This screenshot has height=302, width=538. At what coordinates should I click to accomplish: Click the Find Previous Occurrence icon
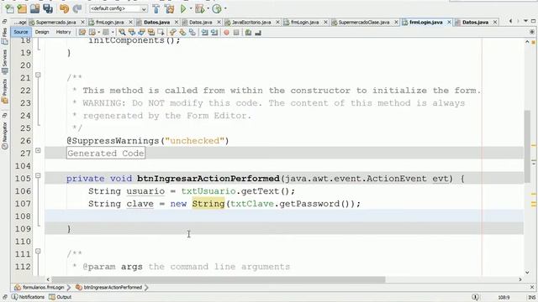click(x=132, y=33)
